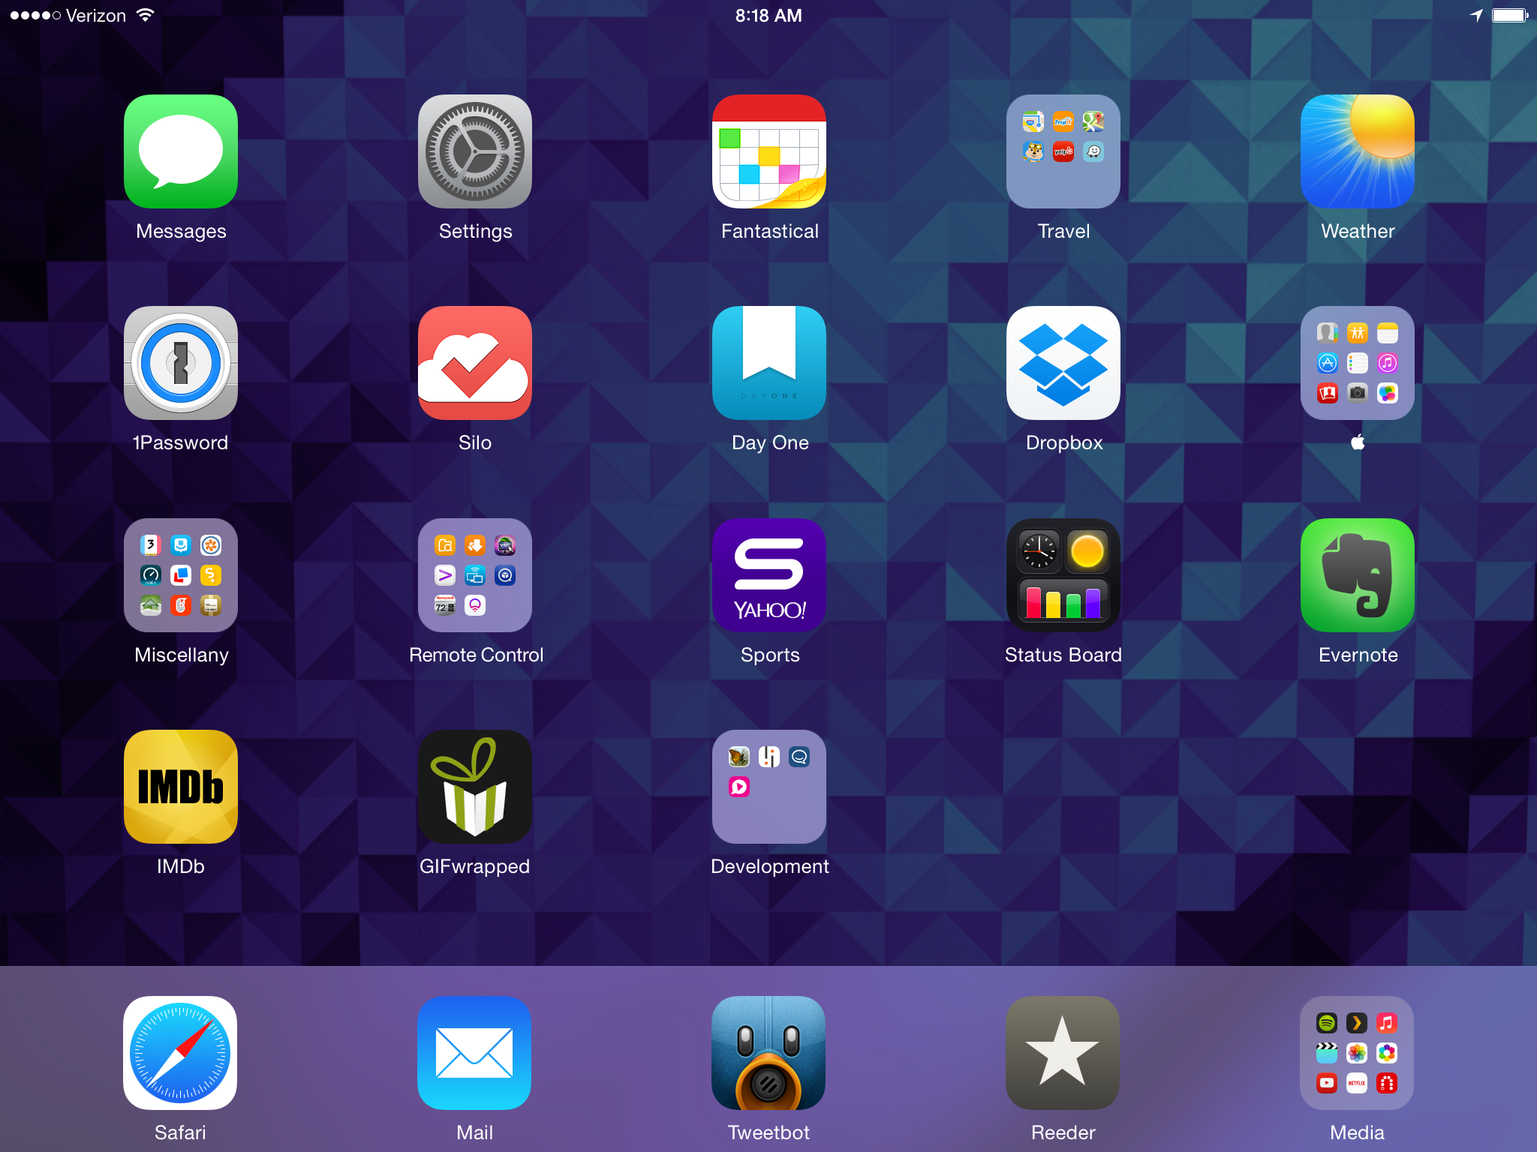Image resolution: width=1537 pixels, height=1152 pixels.
Task: Tap the Wi-Fi signal icon
Action: (x=146, y=15)
